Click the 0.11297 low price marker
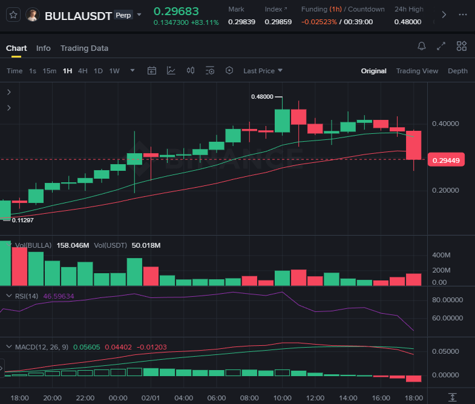The height and width of the screenshot is (404, 475). point(23,220)
